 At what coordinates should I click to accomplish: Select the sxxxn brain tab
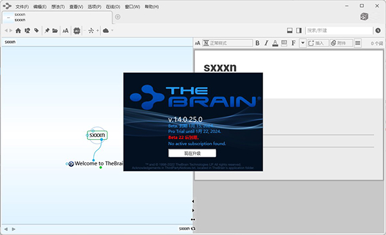tap(57, 17)
